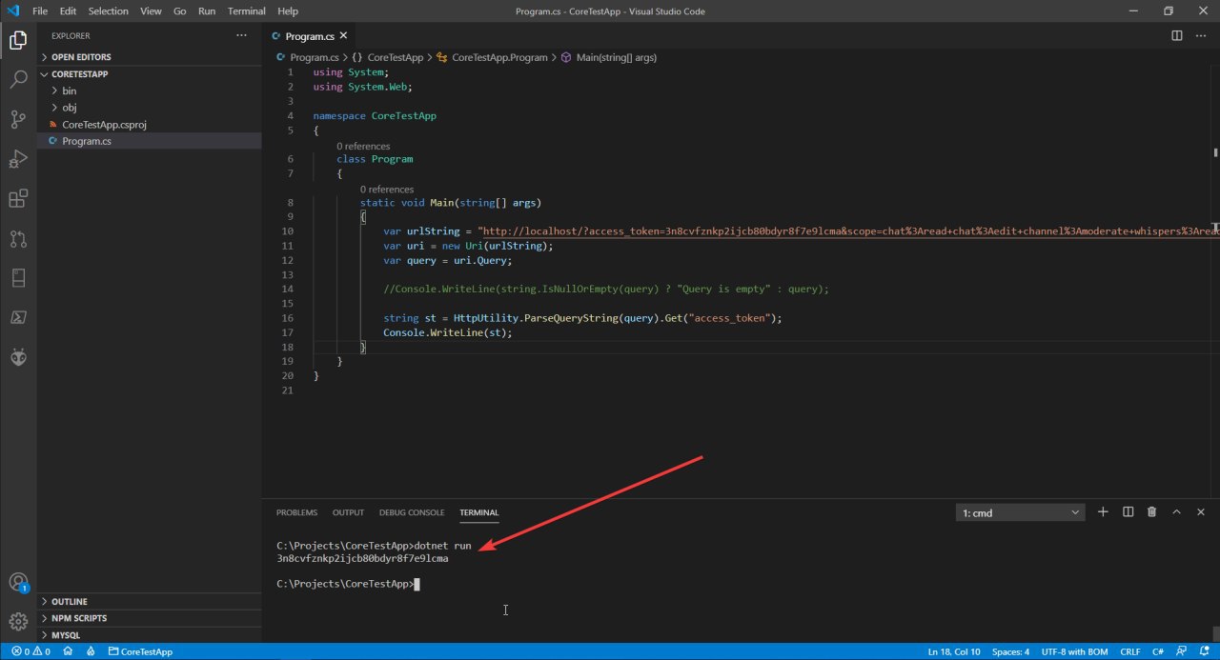Click 'Spaces: 4' indentation setting
Image resolution: width=1220 pixels, height=660 pixels.
(x=1010, y=651)
